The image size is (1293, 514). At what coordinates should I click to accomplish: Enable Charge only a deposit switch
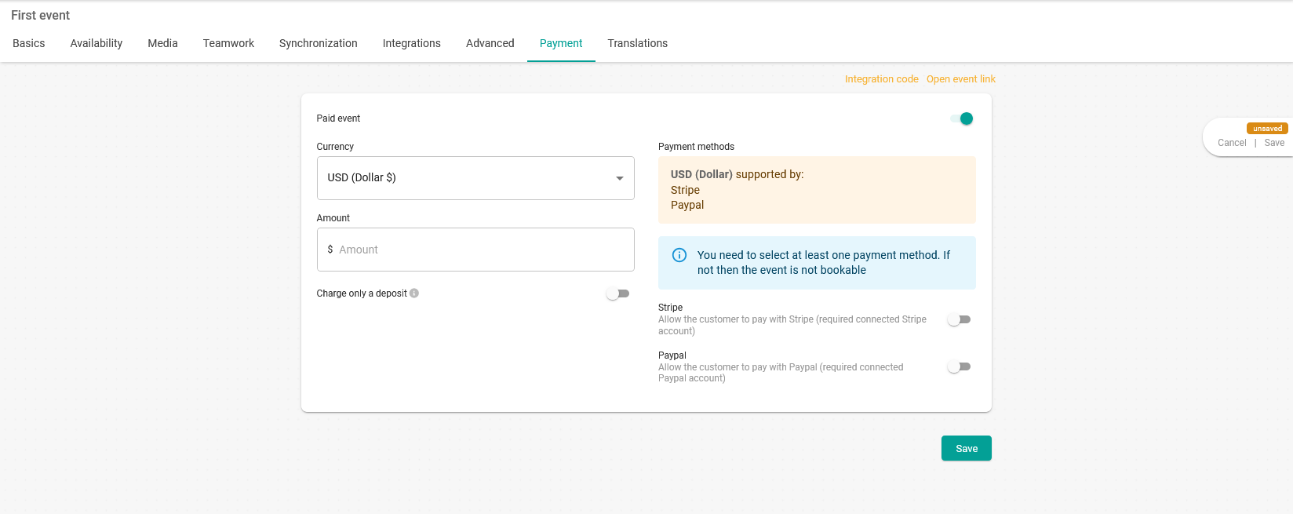pyautogui.click(x=617, y=293)
